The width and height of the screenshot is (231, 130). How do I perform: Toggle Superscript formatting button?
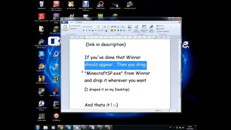click(99, 30)
